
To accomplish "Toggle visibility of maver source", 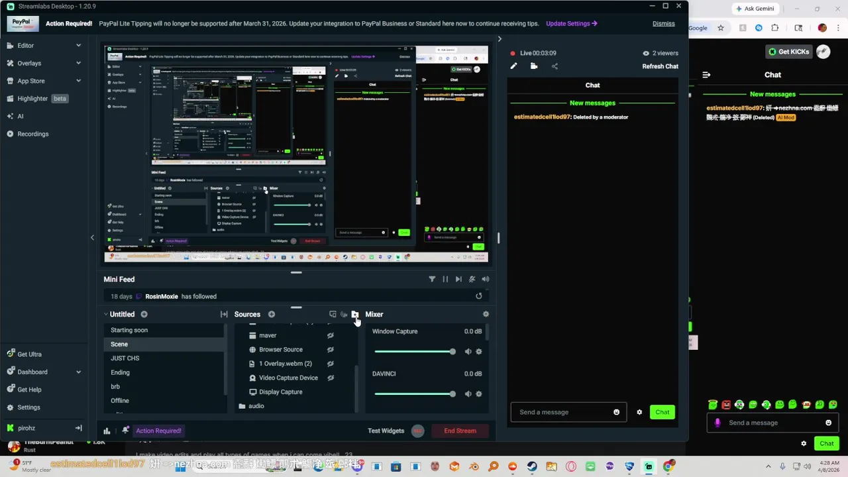I will point(330,336).
